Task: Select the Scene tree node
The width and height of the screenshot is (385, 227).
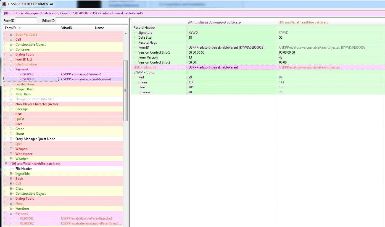Action: coord(20,129)
